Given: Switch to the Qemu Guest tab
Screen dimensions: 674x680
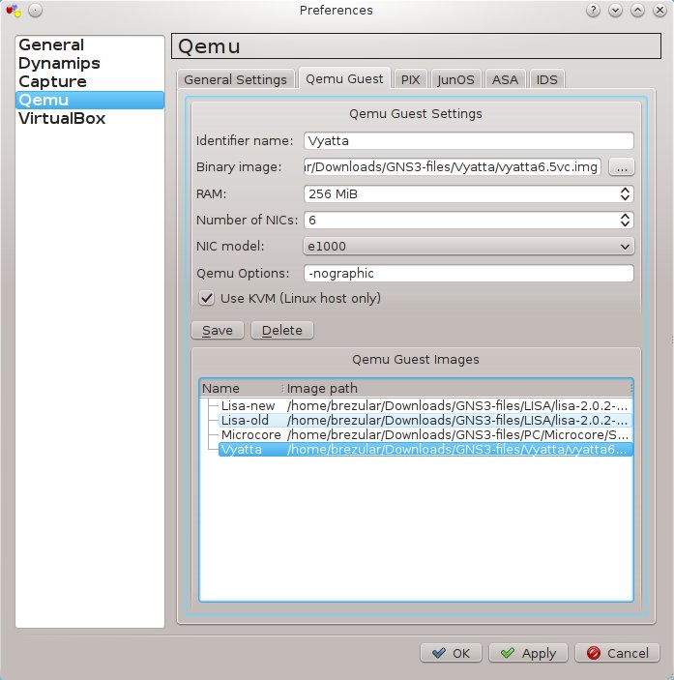Looking at the screenshot, I should 344,78.
